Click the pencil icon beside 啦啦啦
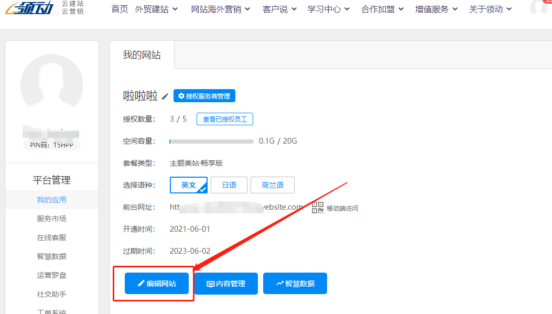The width and height of the screenshot is (552, 314). (x=165, y=96)
